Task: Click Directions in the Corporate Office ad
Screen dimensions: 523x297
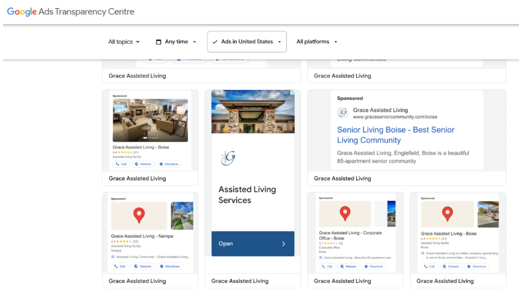Action: [373, 266]
